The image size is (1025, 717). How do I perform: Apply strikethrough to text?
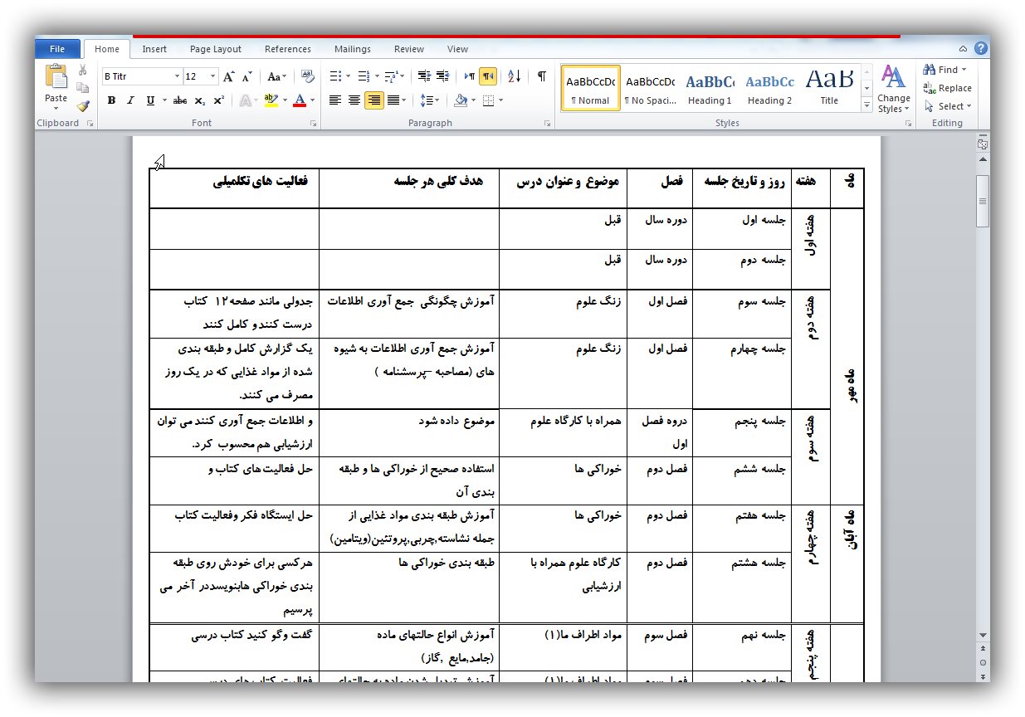coord(180,100)
